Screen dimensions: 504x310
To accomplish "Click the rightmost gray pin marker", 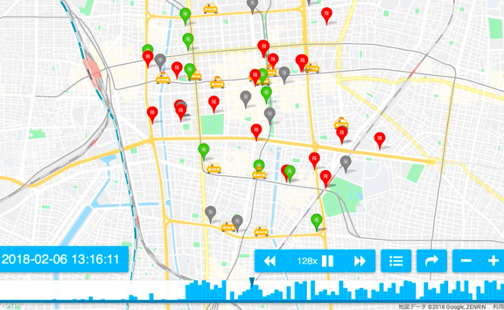I will pyautogui.click(x=346, y=163).
